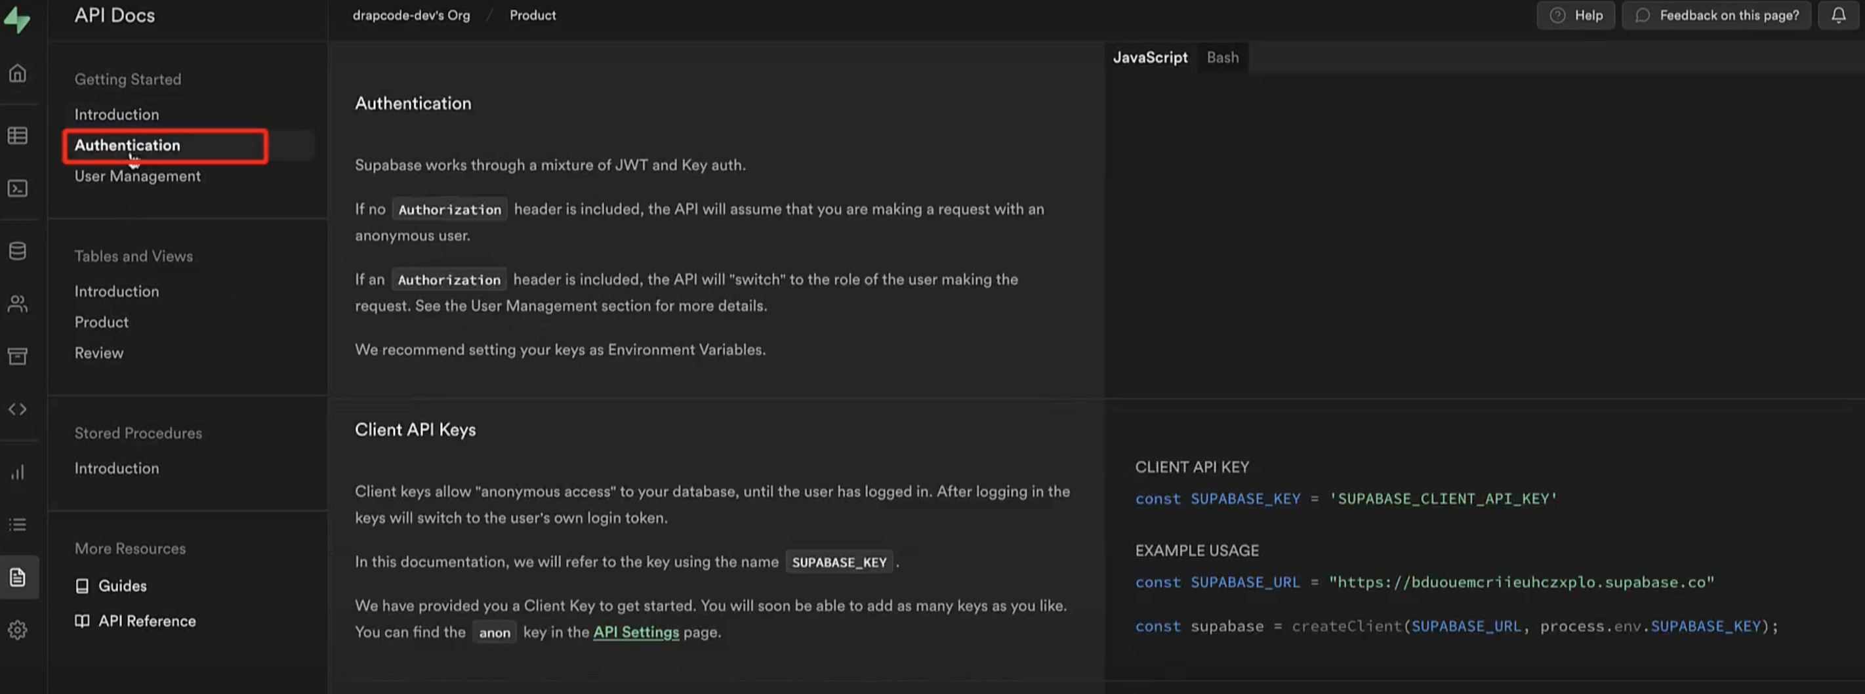Click the Getting Started section label
1865x694 pixels.
pos(127,79)
